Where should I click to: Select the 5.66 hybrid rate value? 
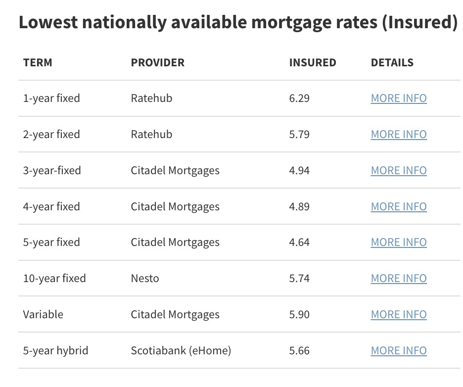click(299, 351)
